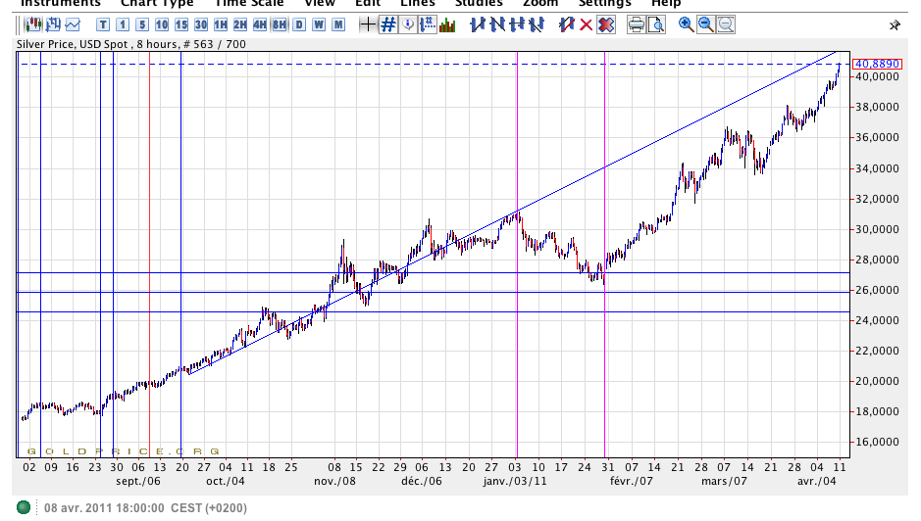Toggle the crosshair cursor tool
This screenshot has height=521, width=921.
pyautogui.click(x=367, y=24)
